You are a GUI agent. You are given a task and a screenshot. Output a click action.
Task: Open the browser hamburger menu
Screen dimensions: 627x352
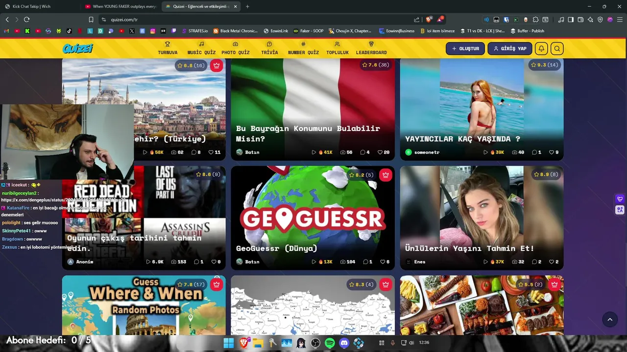(x=619, y=20)
